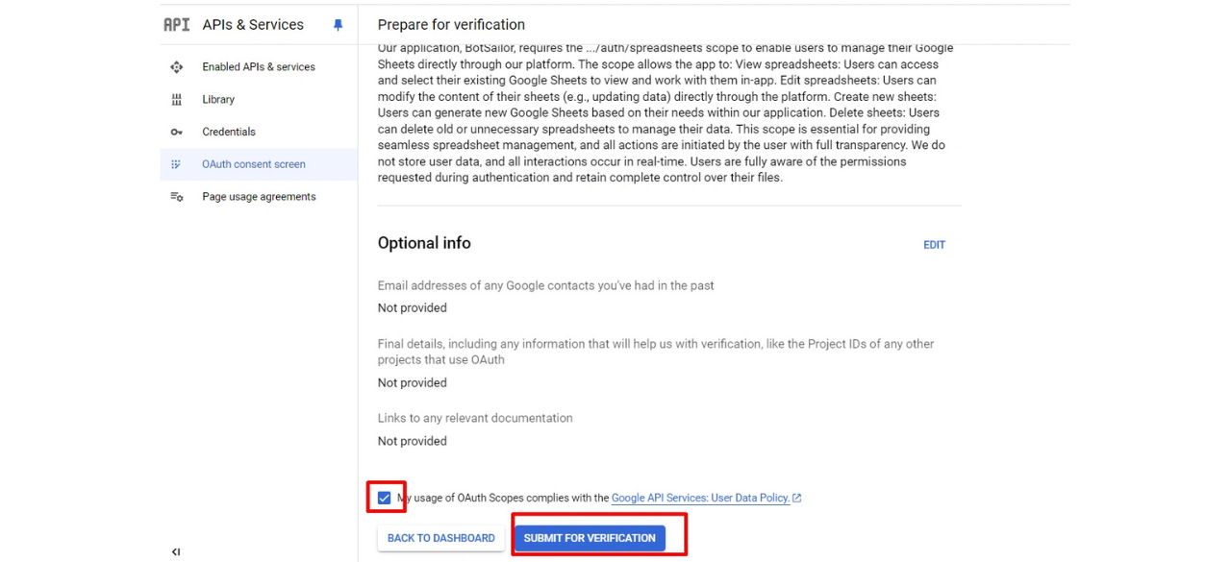Click external link icon after User Data Policy
This screenshot has width=1231, height=562.
coord(796,498)
